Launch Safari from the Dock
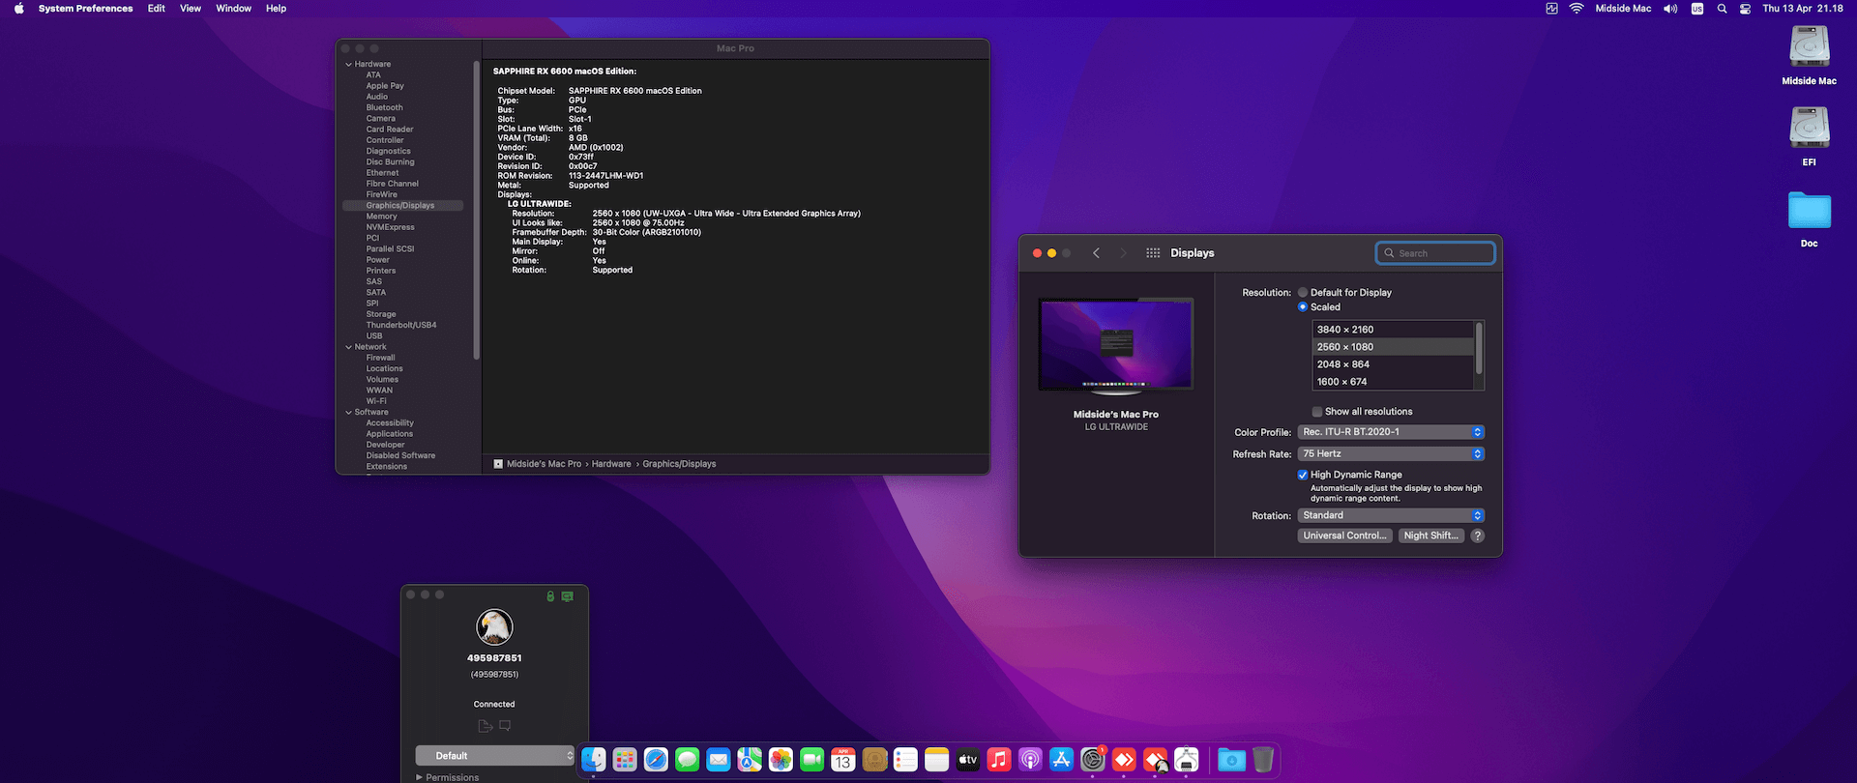The height and width of the screenshot is (783, 1857). (656, 760)
